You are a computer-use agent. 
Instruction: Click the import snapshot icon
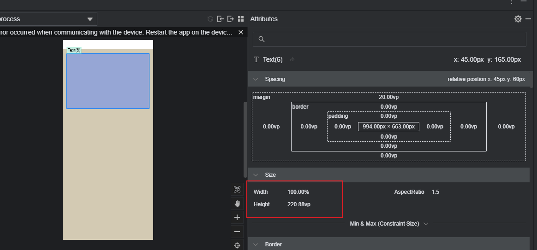click(221, 19)
